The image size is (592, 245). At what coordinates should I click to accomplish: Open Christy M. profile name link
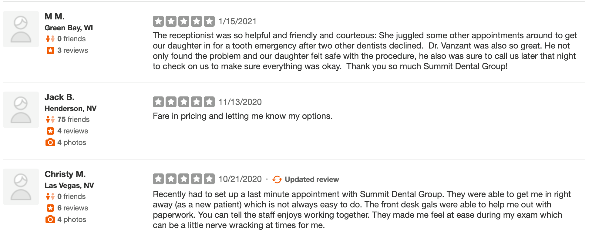[x=65, y=174]
